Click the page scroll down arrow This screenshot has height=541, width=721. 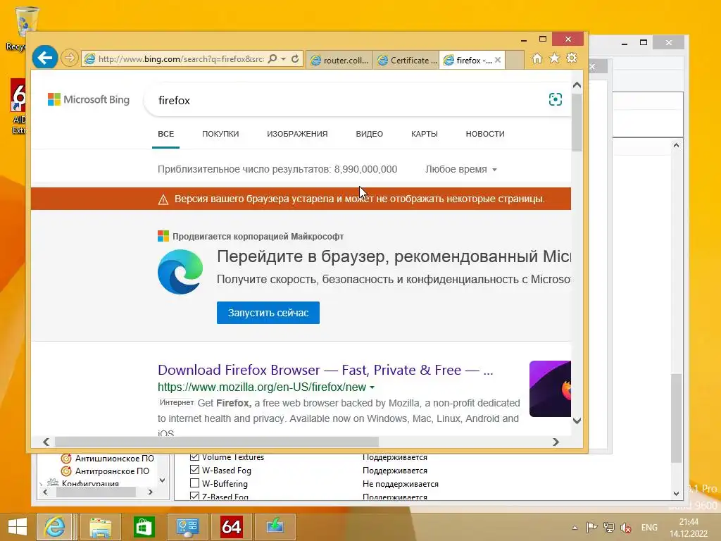[x=577, y=421]
